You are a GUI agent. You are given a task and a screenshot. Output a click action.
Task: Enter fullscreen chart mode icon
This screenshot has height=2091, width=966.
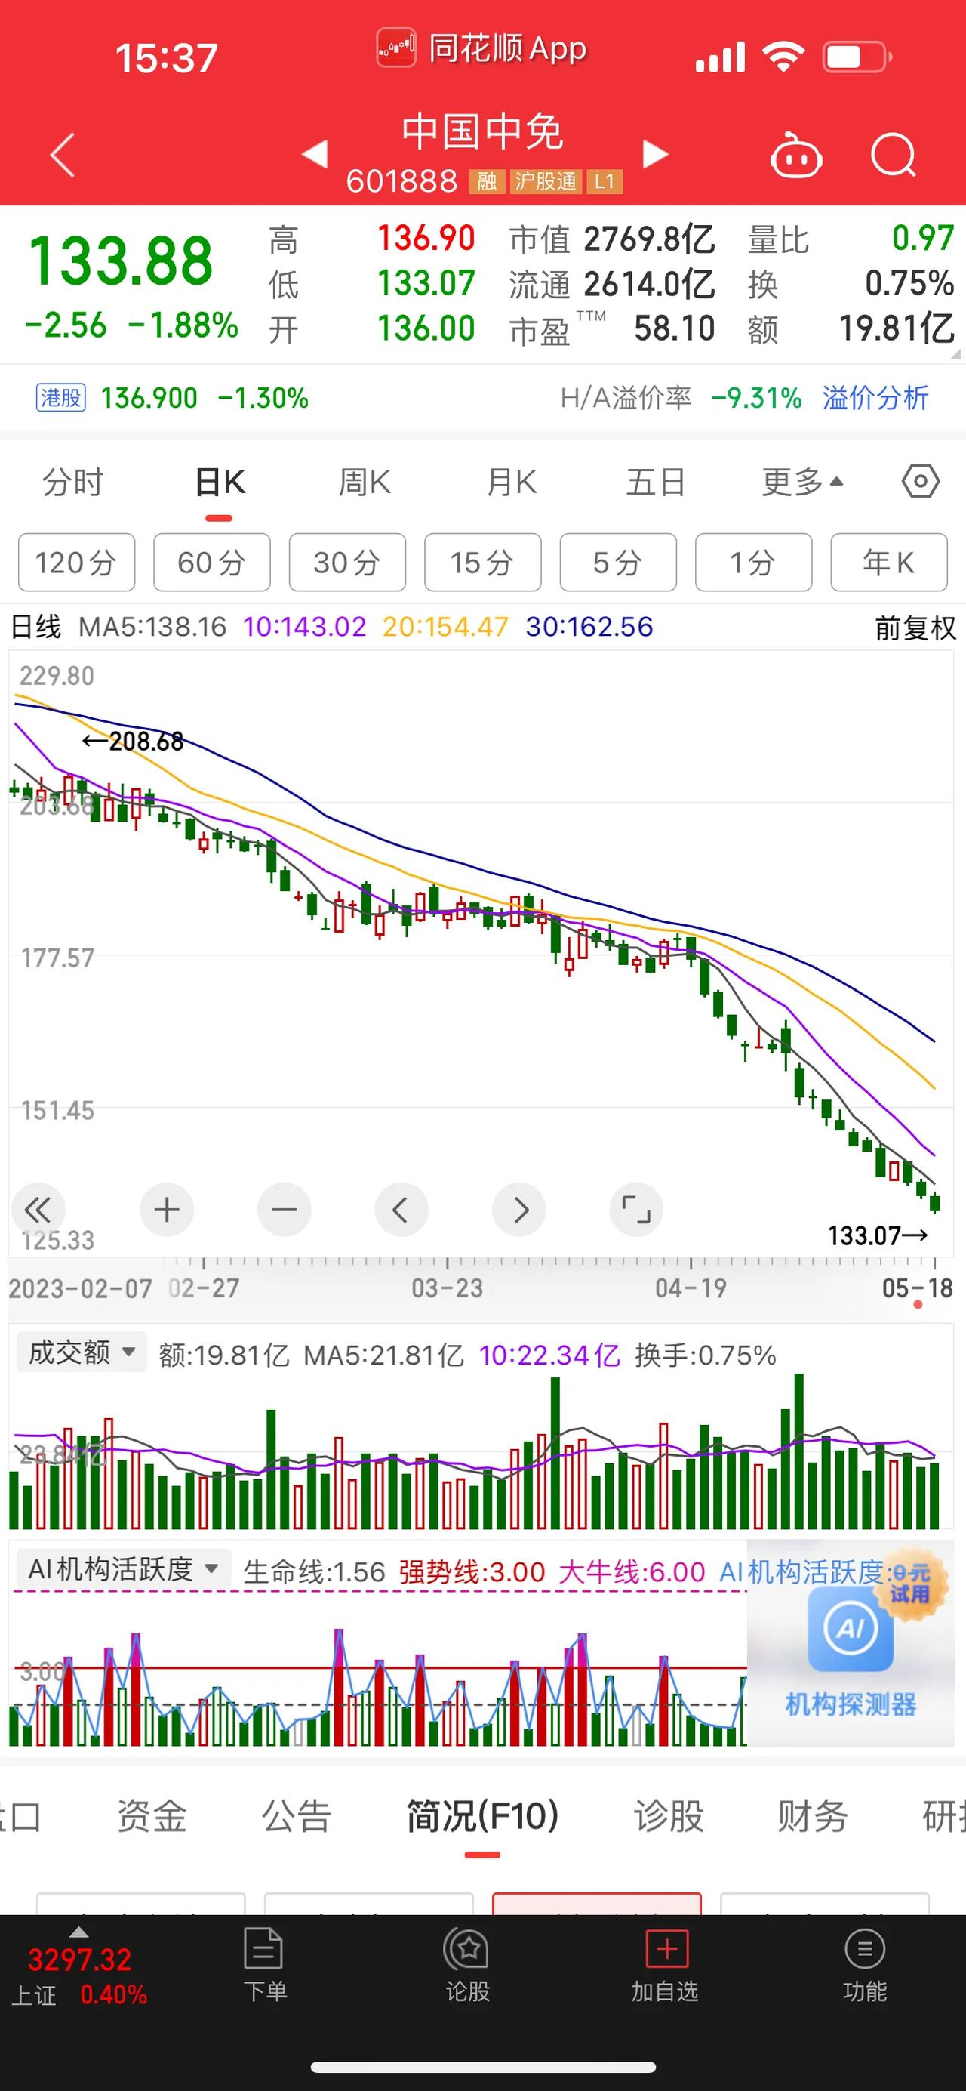(x=636, y=1210)
